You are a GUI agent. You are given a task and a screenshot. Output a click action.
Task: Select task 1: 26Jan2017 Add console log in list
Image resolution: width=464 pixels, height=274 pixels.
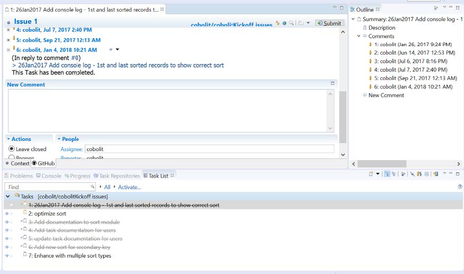[x=124, y=205]
